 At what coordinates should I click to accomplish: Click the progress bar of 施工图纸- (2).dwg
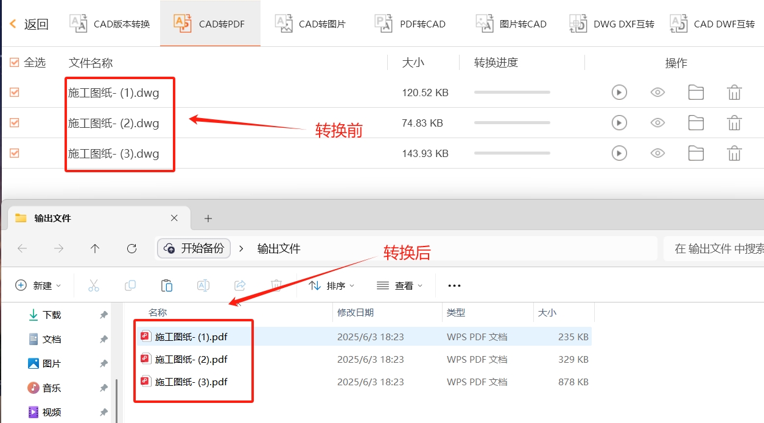[x=512, y=123]
